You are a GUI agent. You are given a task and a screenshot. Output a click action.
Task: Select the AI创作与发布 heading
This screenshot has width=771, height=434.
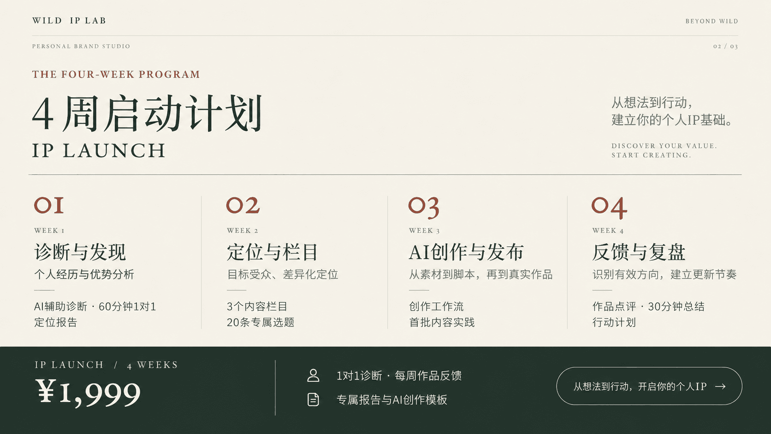pos(466,252)
